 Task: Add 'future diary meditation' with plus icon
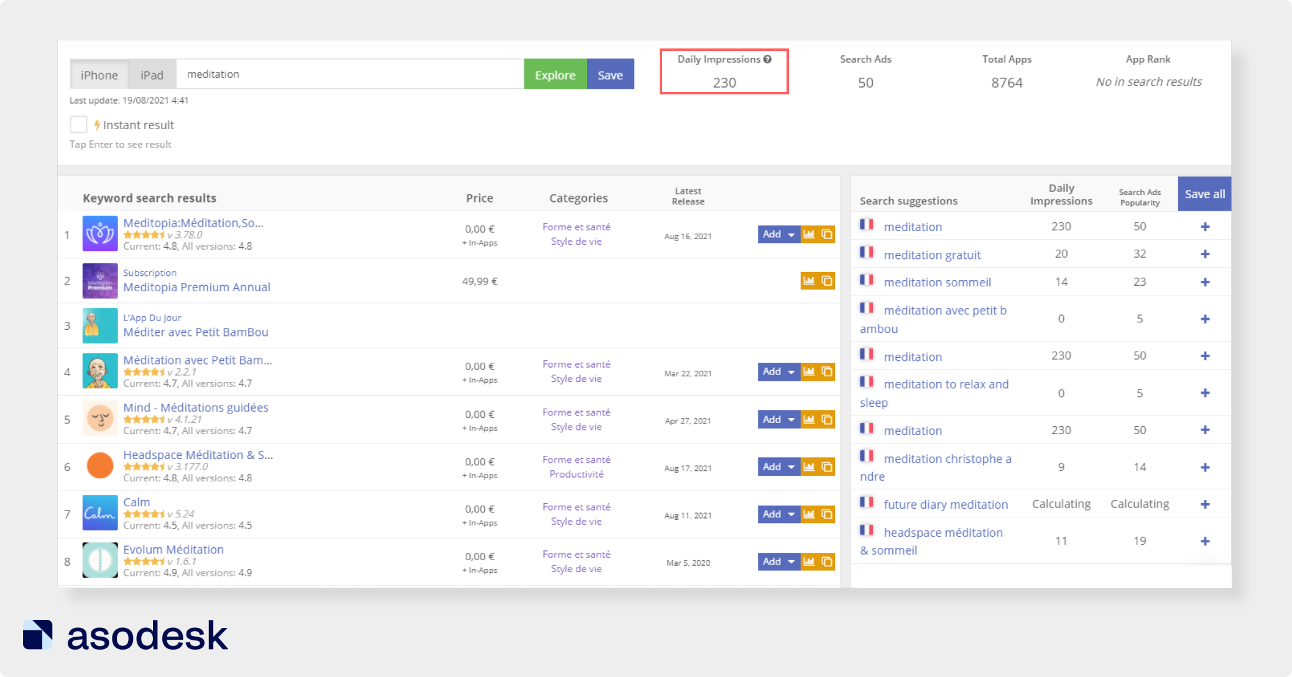(1205, 504)
